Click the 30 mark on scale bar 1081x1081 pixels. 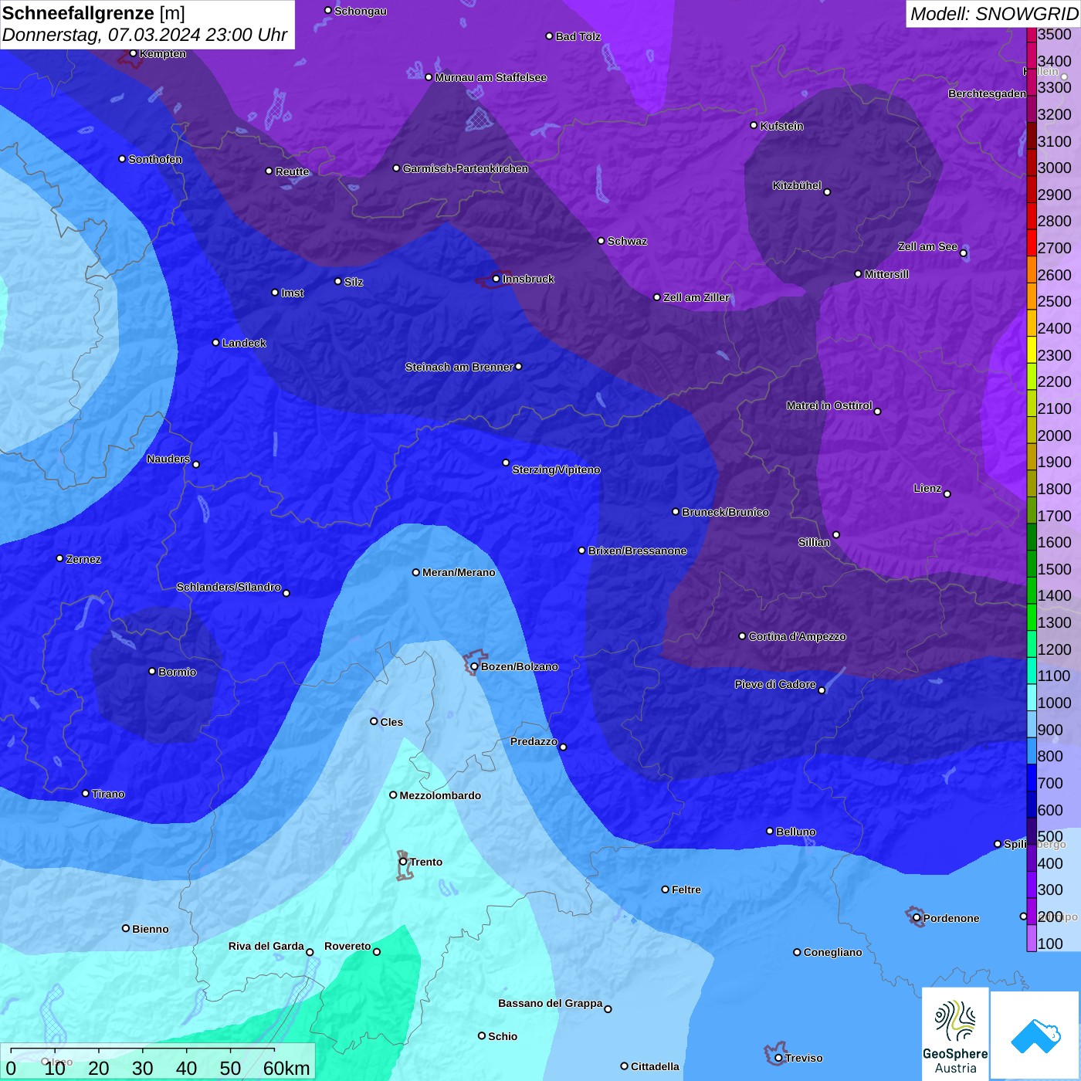click(x=142, y=1068)
